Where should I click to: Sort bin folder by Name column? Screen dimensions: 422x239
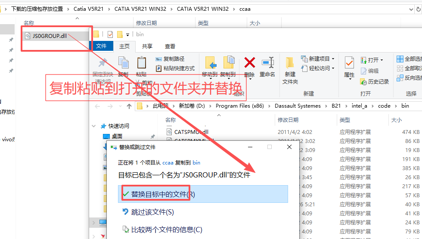[x=171, y=120]
